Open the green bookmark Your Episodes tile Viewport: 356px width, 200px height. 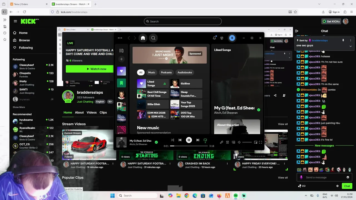click(121, 83)
